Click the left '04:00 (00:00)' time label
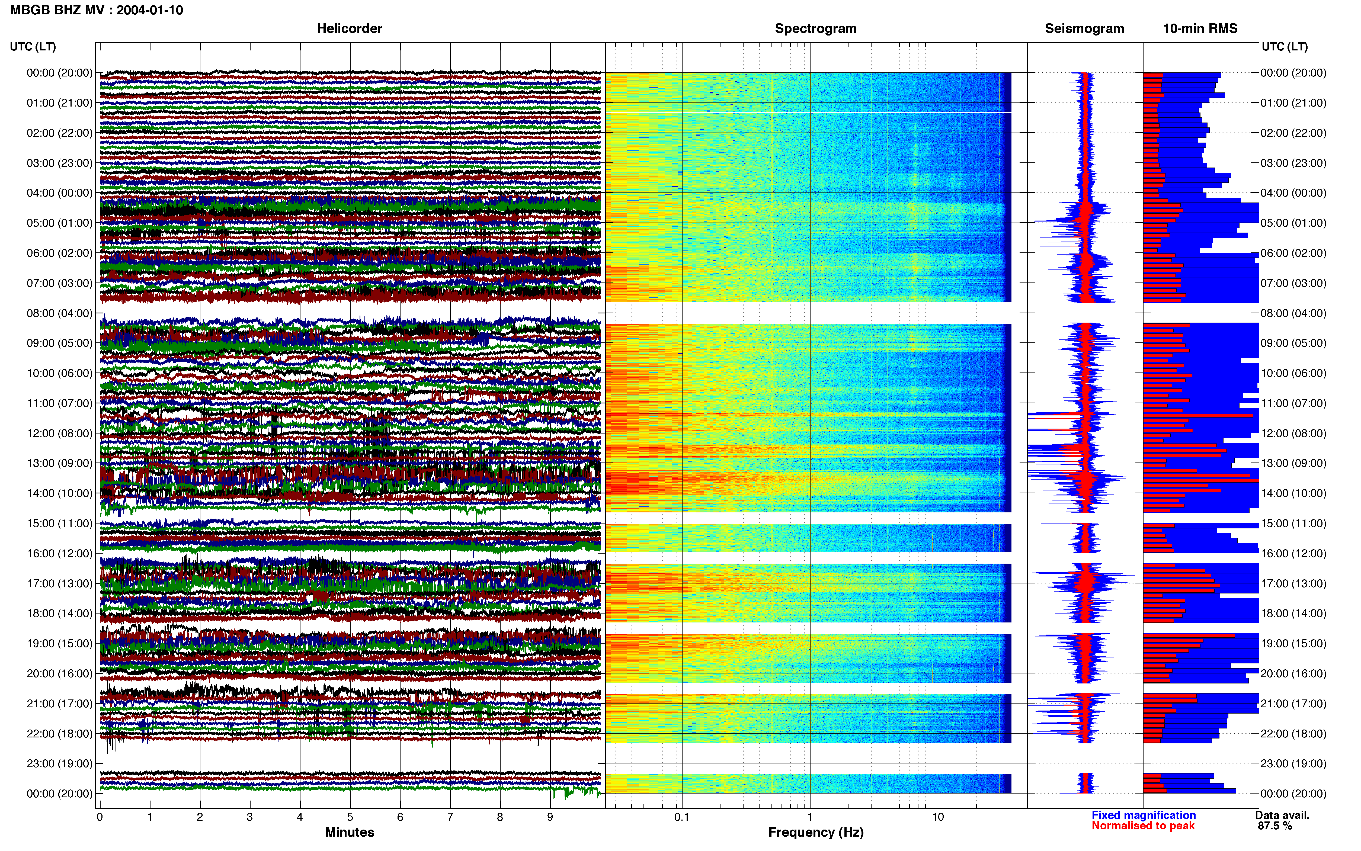 click(60, 192)
